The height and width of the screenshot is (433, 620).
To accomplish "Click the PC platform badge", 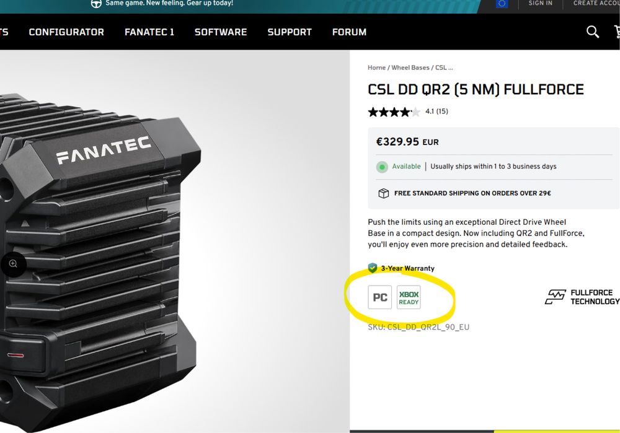I will point(379,297).
